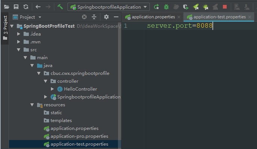This screenshot has width=257, height=149.
Task: Collapse the SpringBootProfileTest root node
Action: coord(12,26)
